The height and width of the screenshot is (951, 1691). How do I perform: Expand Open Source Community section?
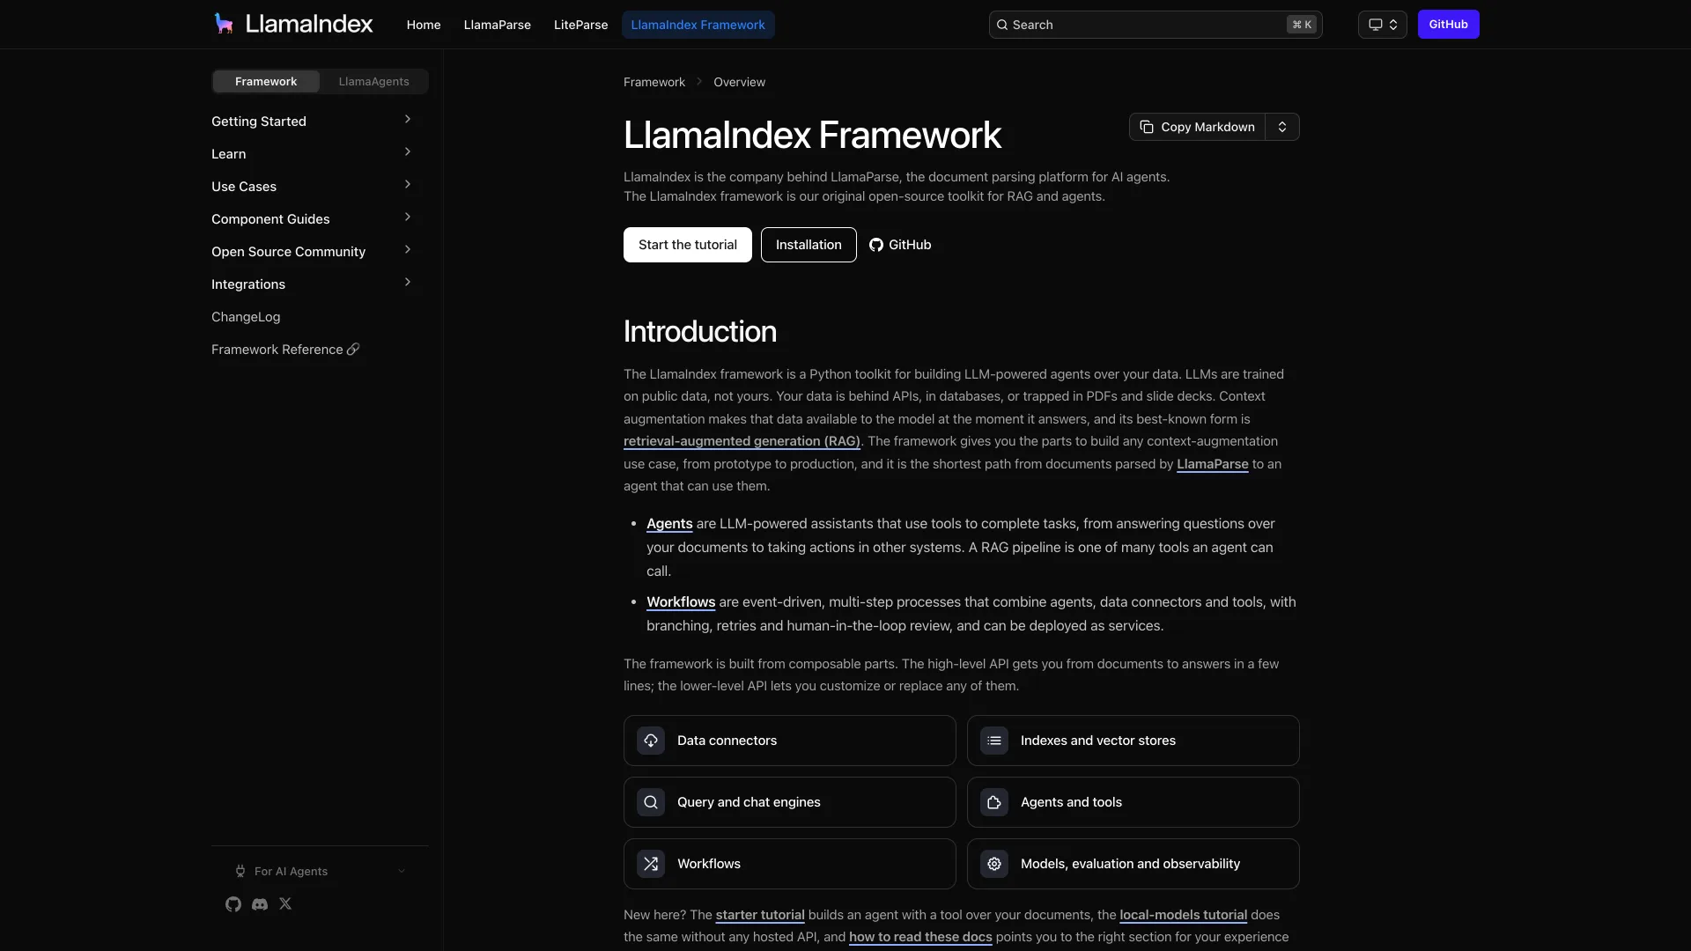click(311, 251)
